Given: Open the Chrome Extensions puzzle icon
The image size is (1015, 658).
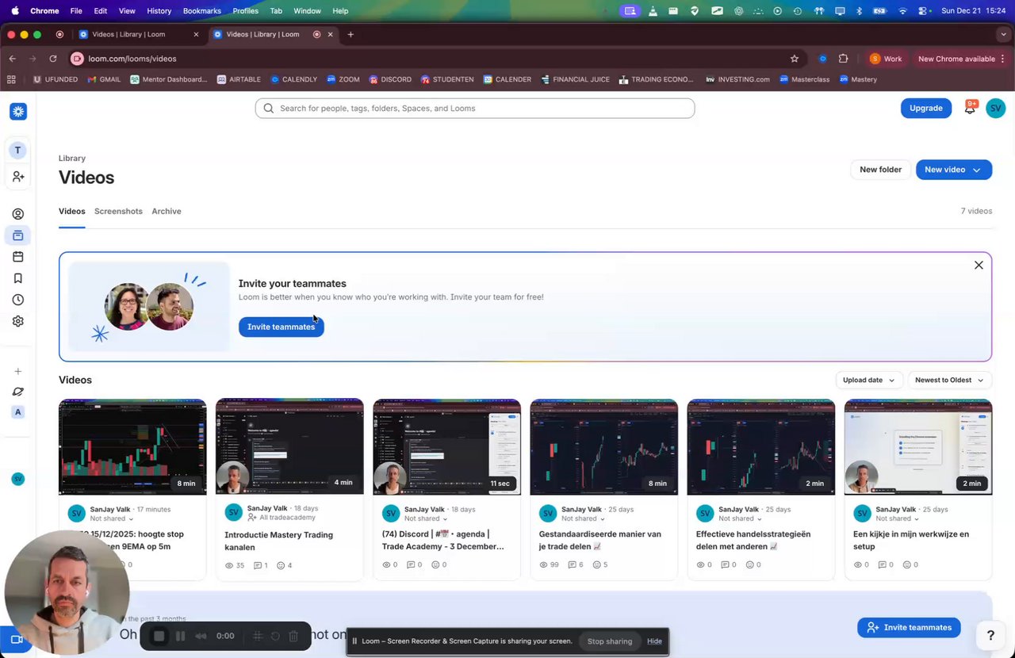Looking at the screenshot, I should click(843, 59).
